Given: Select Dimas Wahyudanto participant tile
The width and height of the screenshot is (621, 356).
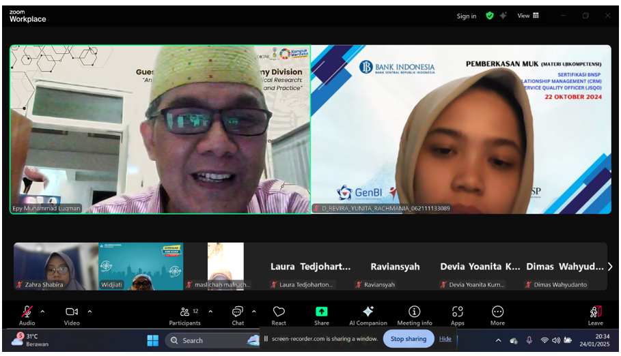Looking at the screenshot, I should click(x=564, y=266).
